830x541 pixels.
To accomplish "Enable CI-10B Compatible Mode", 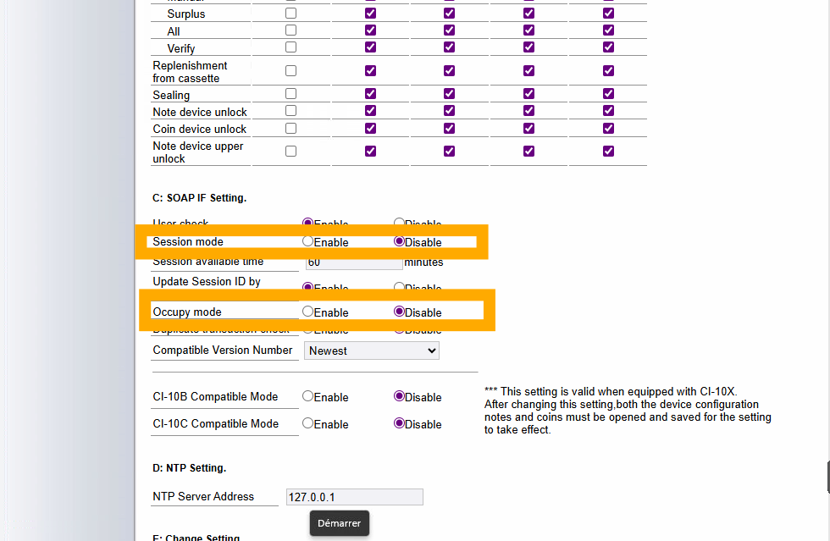I will tap(308, 396).
